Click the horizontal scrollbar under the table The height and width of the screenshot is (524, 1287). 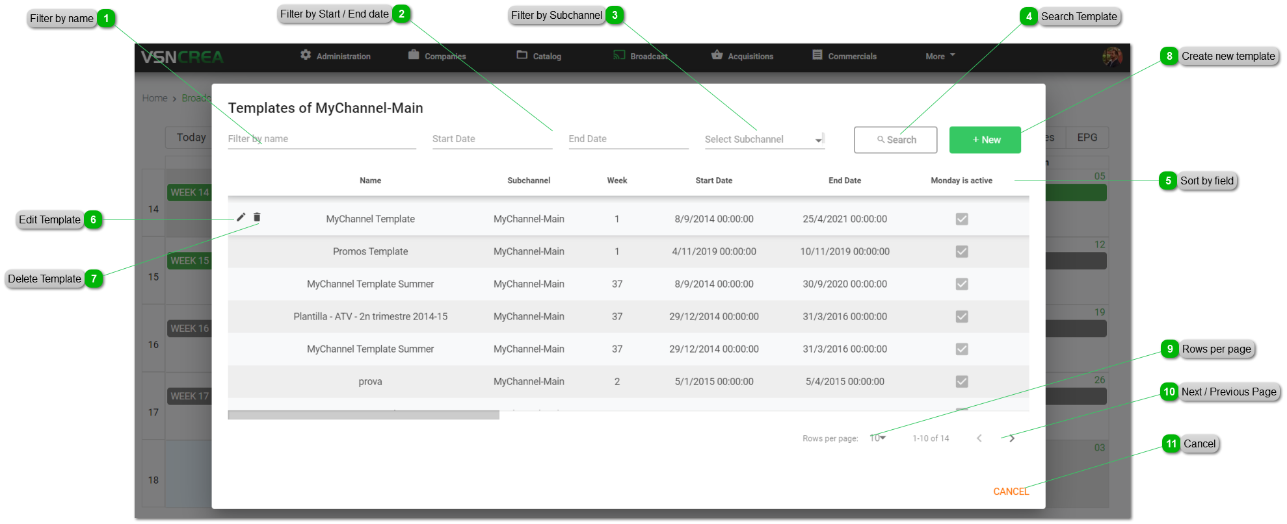pos(364,415)
